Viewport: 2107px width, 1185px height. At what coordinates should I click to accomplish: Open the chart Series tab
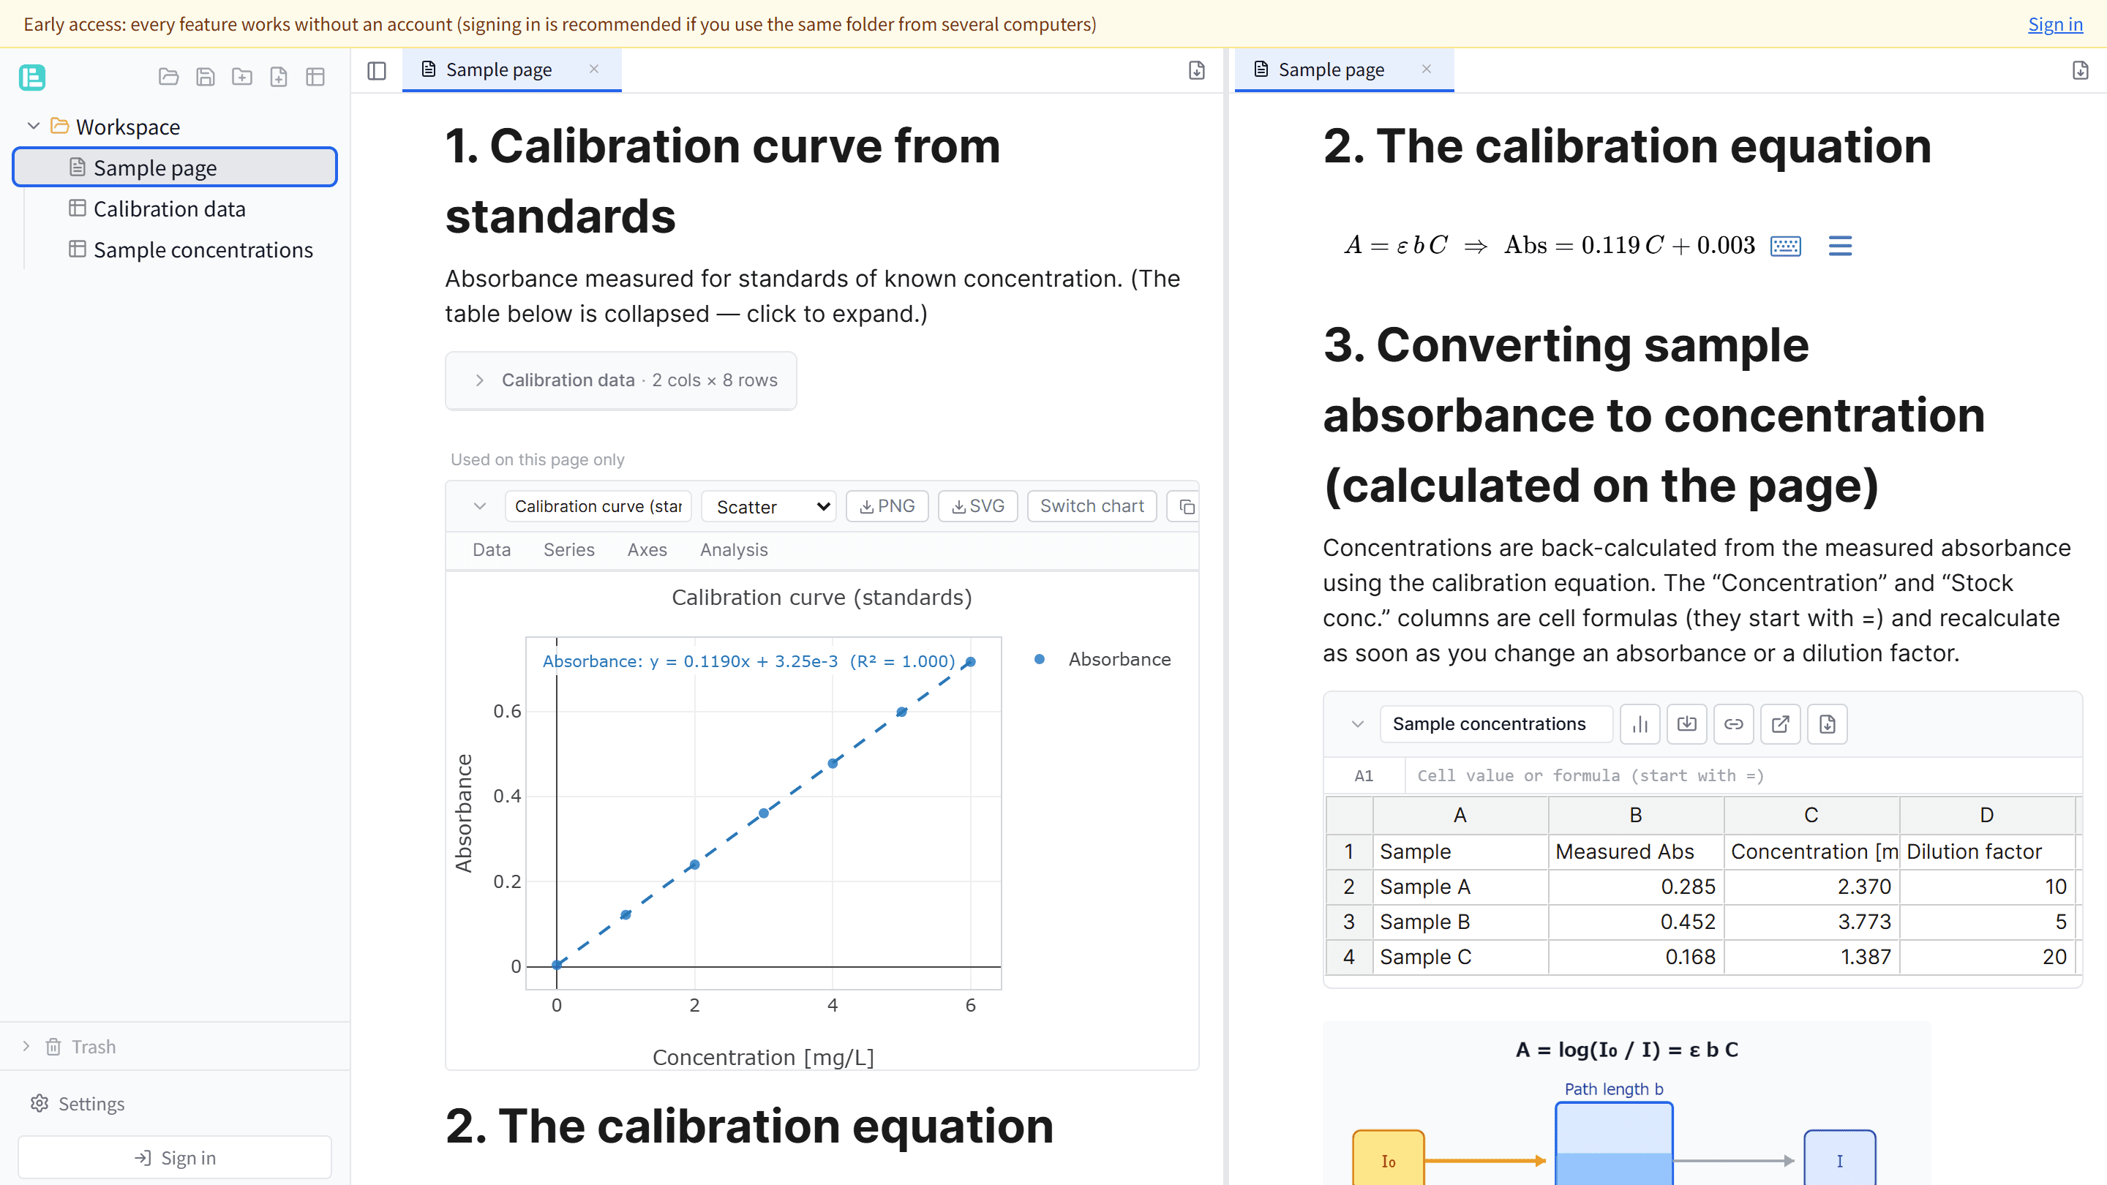coord(569,550)
